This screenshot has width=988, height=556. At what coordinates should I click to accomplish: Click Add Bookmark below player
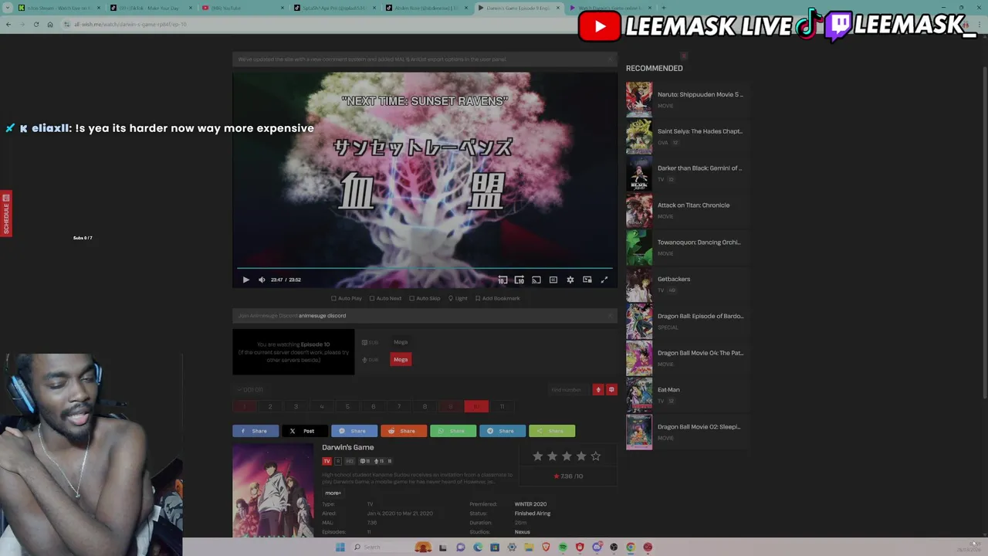[498, 298]
